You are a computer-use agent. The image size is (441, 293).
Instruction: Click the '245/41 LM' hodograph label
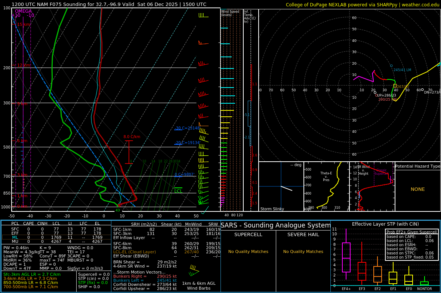coord(402,70)
